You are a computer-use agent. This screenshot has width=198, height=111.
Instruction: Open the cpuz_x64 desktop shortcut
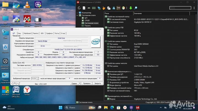click(x=38, y=6)
